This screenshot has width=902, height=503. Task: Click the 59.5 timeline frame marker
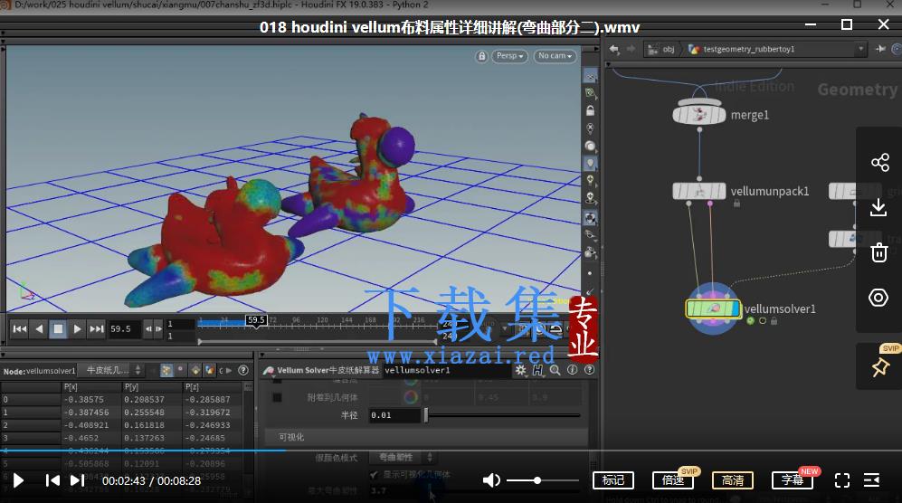pos(256,320)
